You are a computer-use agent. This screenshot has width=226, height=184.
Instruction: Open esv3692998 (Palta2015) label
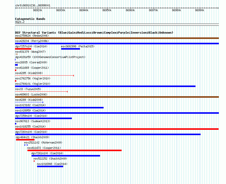pos(78,46)
